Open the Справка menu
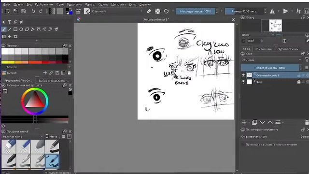 145,4
